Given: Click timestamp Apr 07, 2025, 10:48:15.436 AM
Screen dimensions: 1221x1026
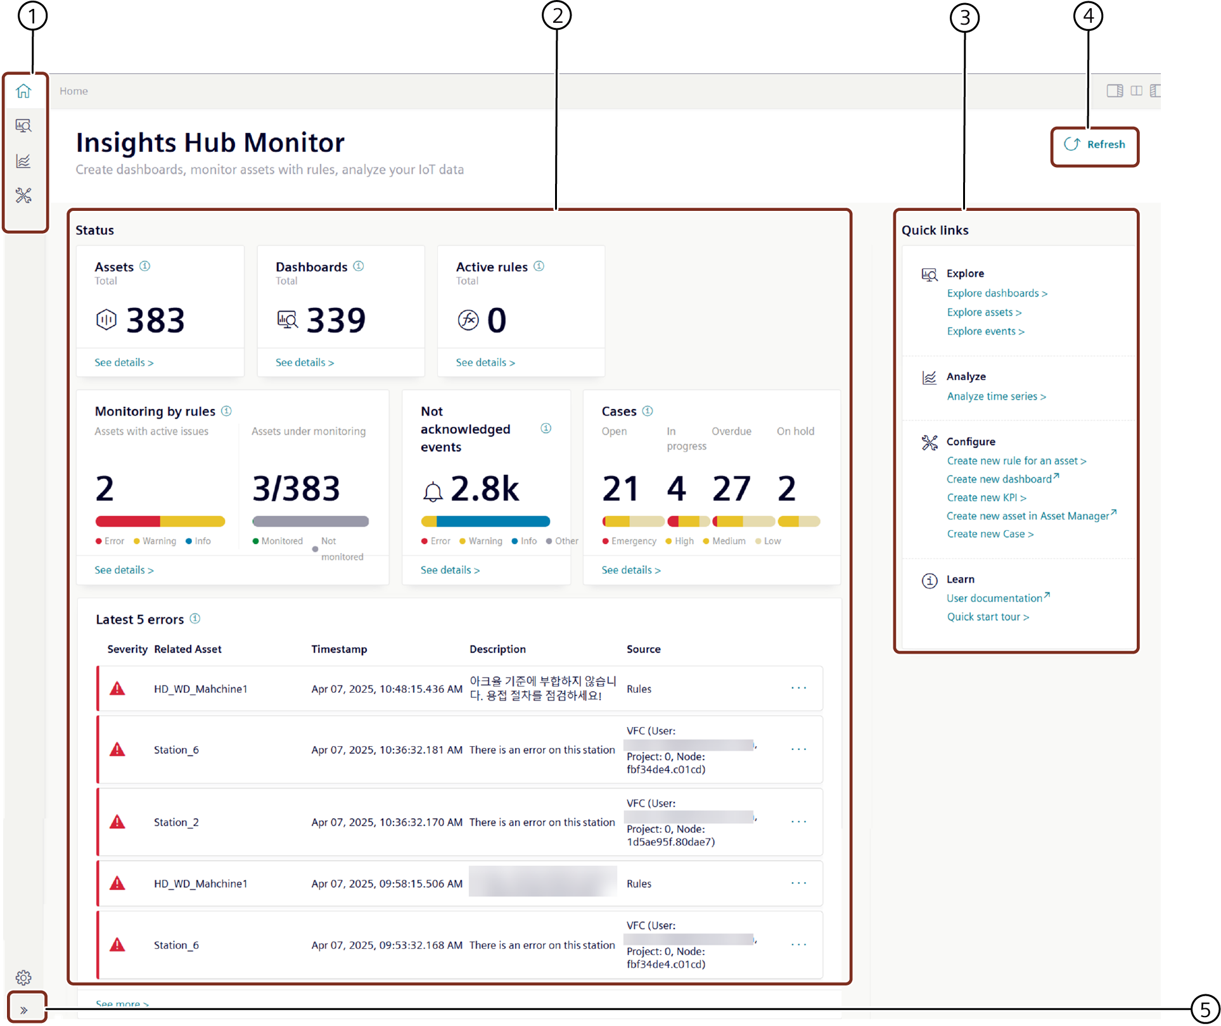Looking at the screenshot, I should 387,689.
